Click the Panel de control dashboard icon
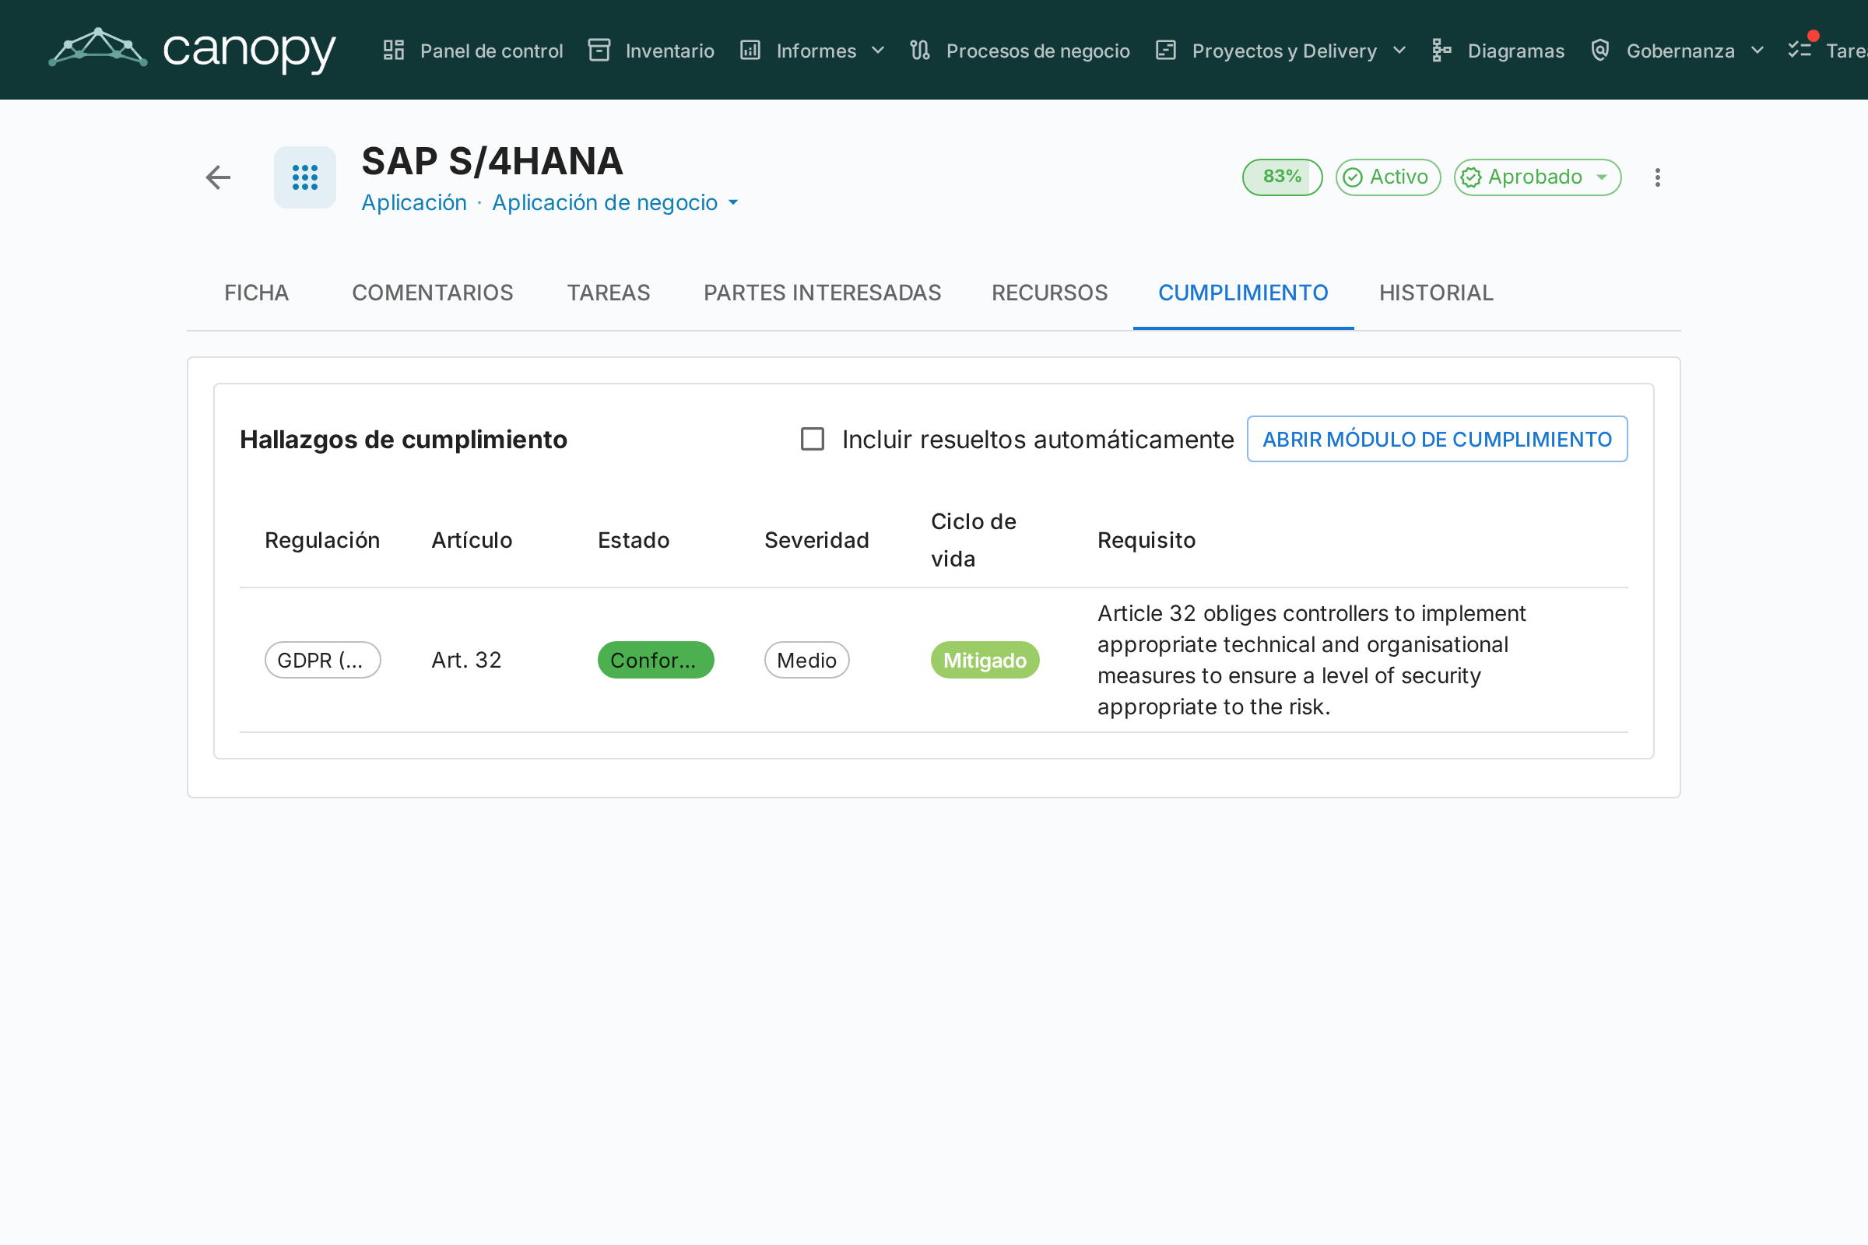1868x1245 pixels. [394, 50]
